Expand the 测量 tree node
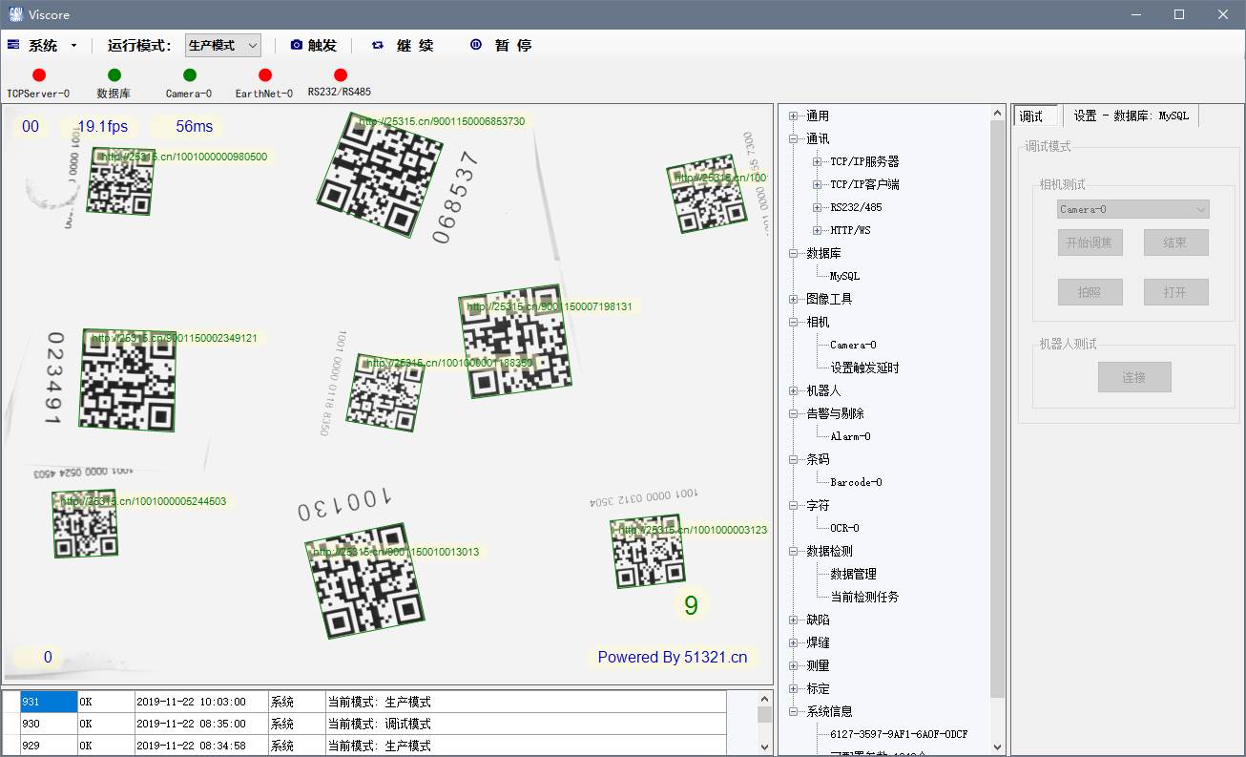Viewport: 1246px width, 757px height. [794, 665]
